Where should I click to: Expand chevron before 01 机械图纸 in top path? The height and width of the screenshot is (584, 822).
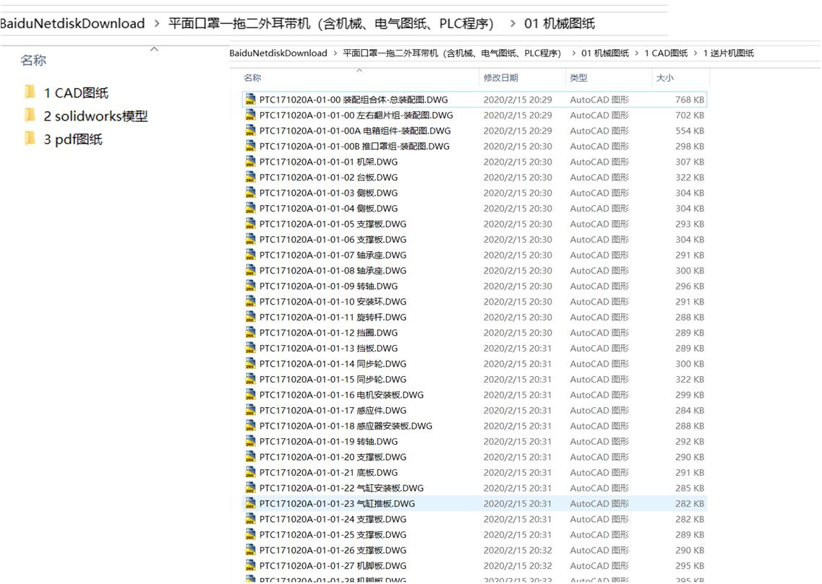(512, 24)
